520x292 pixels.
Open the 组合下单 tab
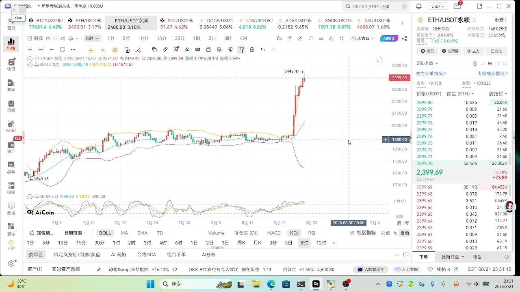coord(176,255)
